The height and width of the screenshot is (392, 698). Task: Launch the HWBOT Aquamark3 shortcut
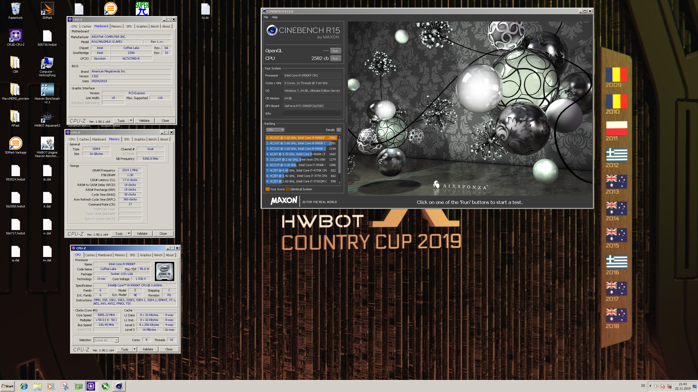(x=47, y=118)
